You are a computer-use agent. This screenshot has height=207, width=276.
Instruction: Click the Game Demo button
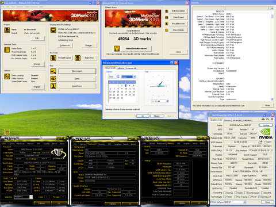click(77, 86)
